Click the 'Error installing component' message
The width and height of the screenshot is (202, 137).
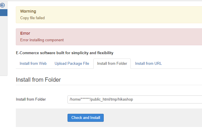point(42,40)
